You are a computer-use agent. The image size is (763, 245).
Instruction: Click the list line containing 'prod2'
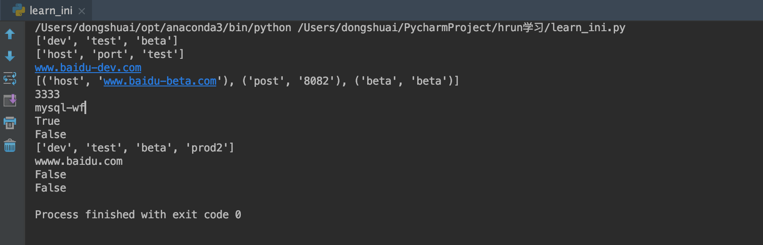[x=134, y=148]
